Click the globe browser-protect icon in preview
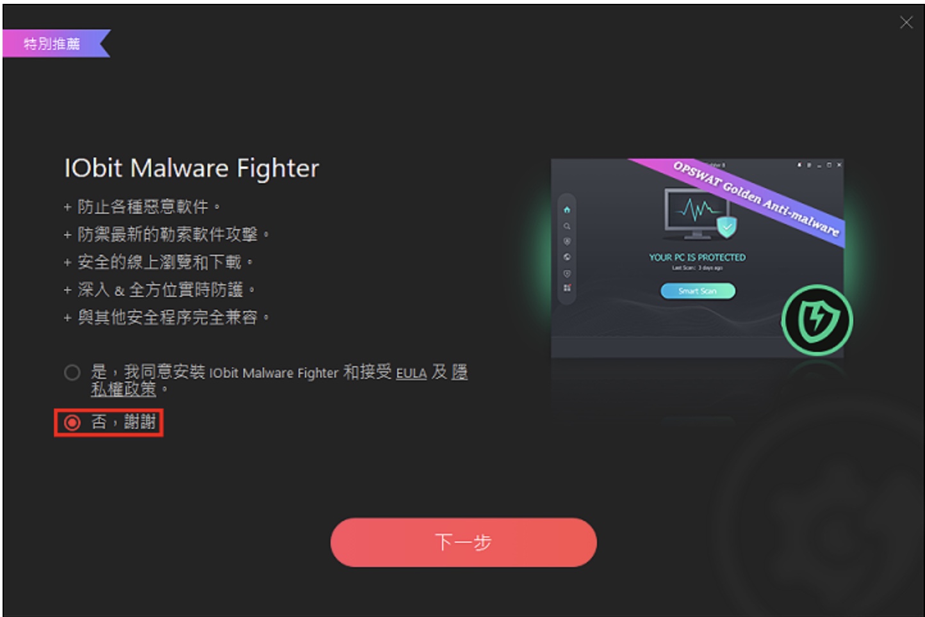Screen dimensions: 925x617 click(x=567, y=257)
